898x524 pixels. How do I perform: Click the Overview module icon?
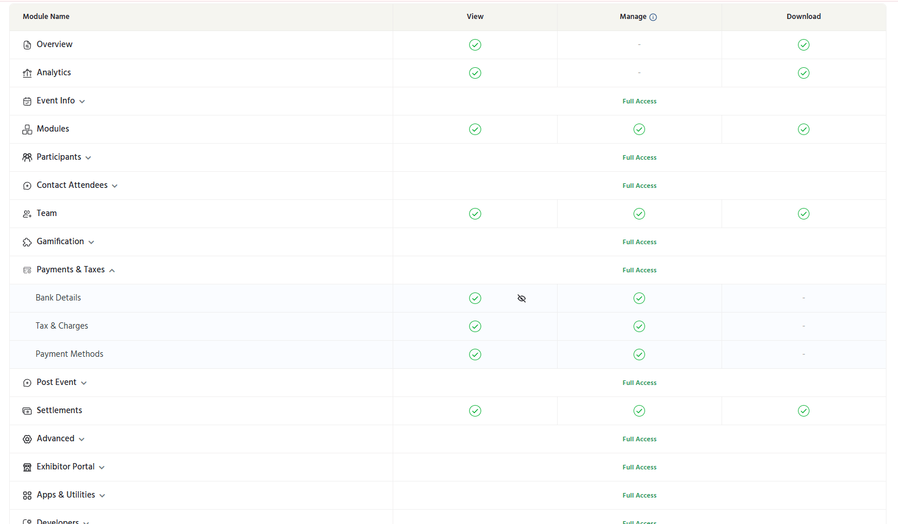click(27, 45)
